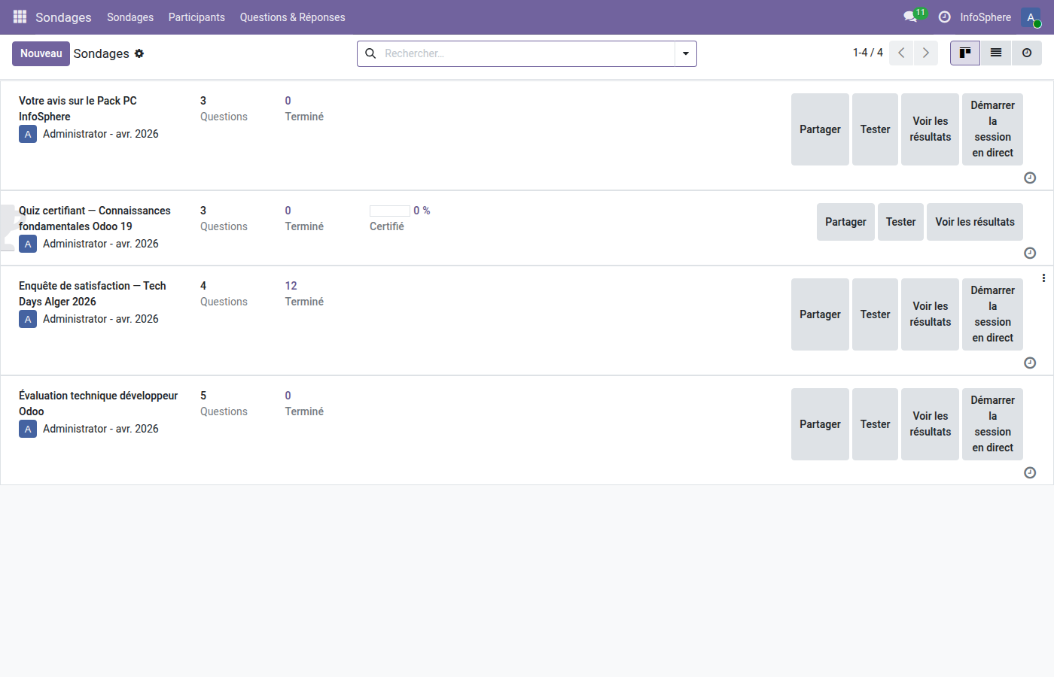Go to next page of surveys

tap(925, 53)
